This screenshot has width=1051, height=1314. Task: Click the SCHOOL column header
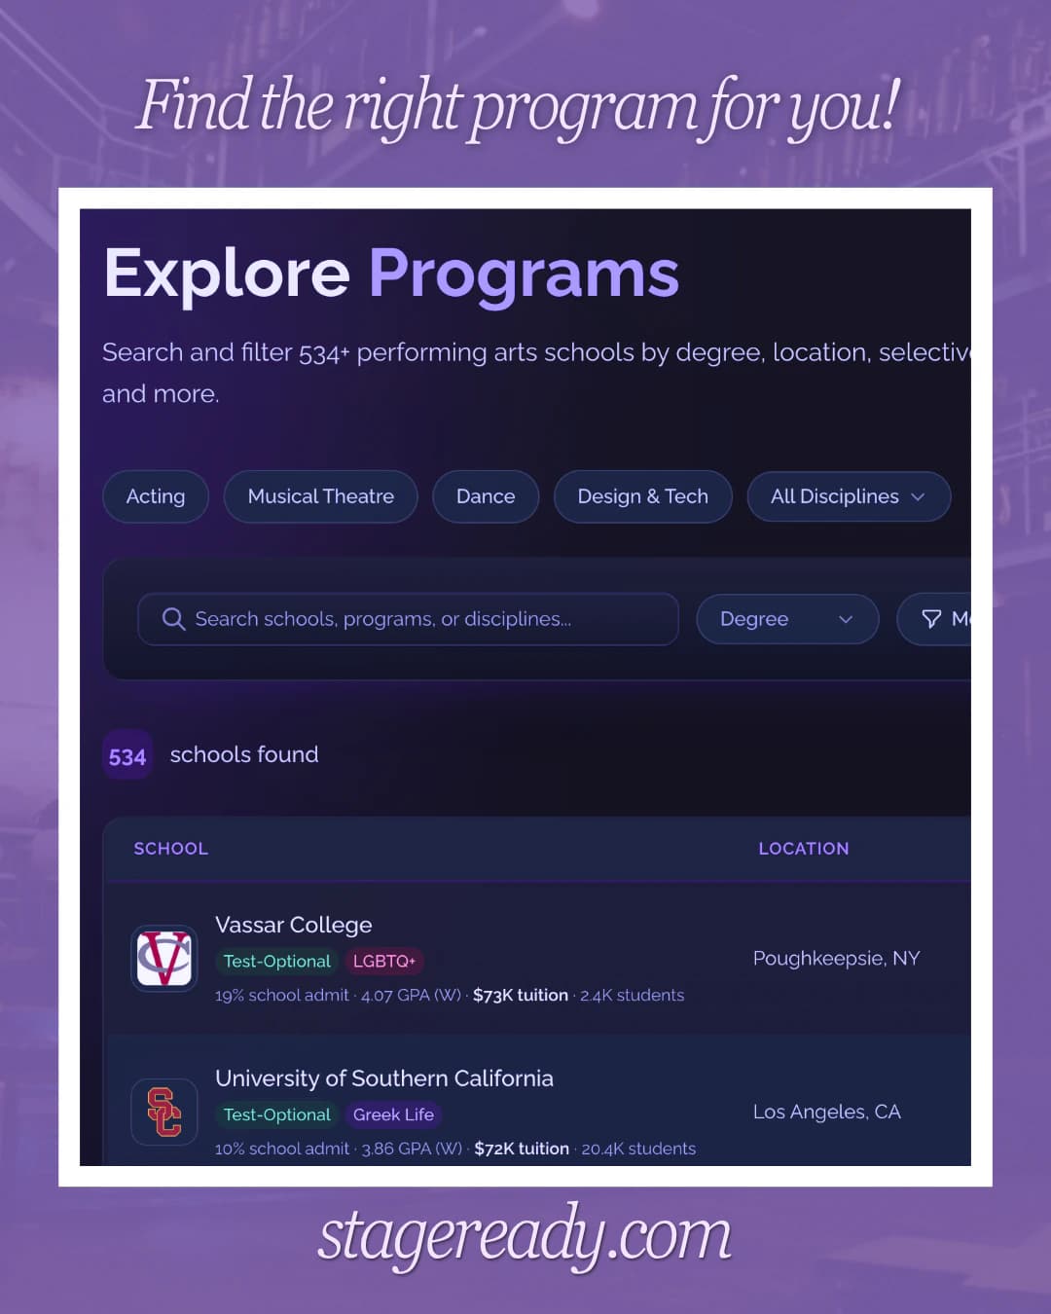(171, 849)
